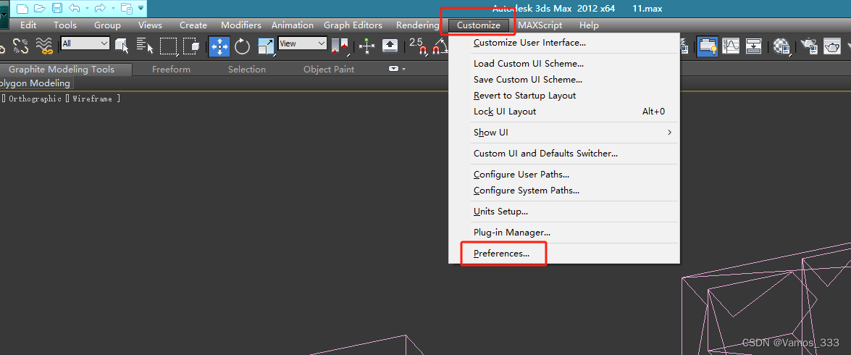Toggle the Window/Crossing selection icon

pyautogui.click(x=191, y=46)
